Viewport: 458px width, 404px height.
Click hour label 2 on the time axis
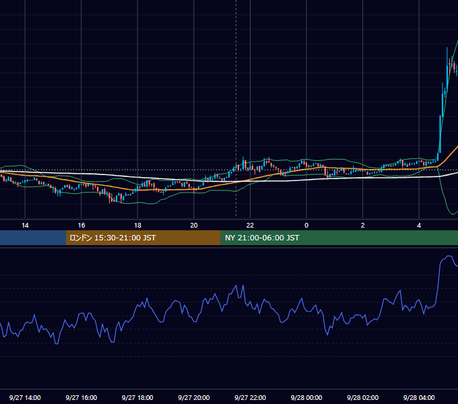pos(363,226)
